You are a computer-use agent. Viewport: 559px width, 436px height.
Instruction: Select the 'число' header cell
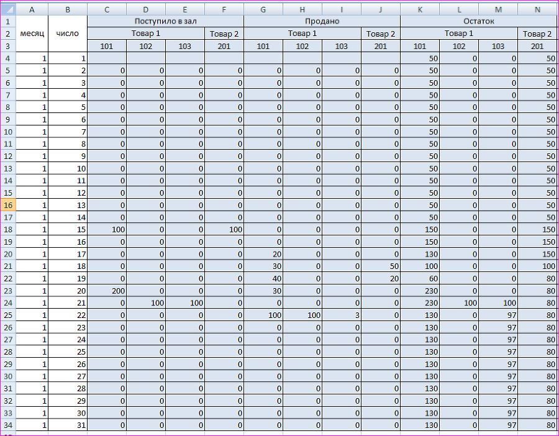click(x=68, y=34)
